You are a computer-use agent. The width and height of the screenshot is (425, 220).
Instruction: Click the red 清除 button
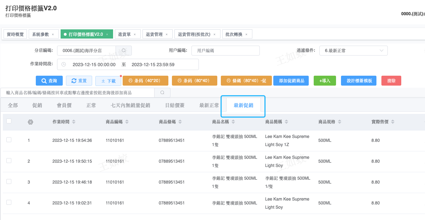(x=391, y=81)
